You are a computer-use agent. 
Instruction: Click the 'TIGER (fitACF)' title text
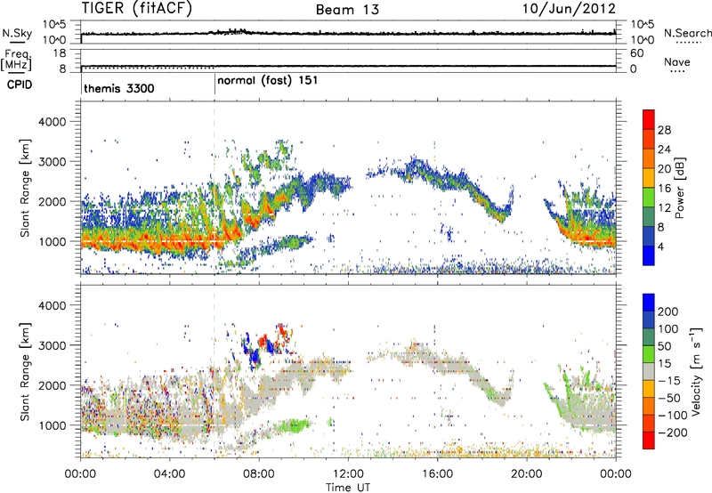137,9
